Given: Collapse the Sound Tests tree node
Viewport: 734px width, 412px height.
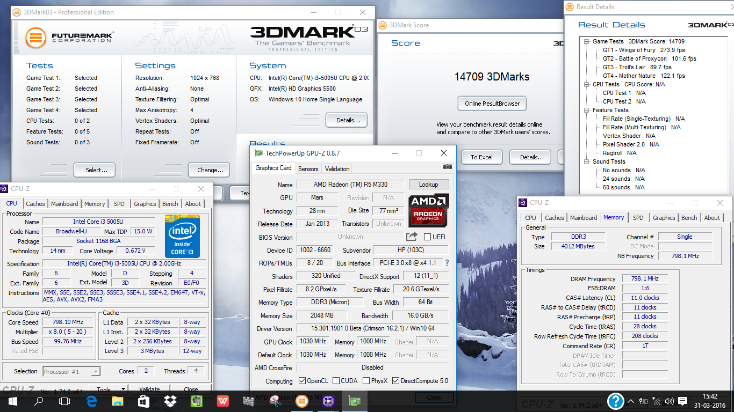Looking at the screenshot, I should (x=587, y=161).
